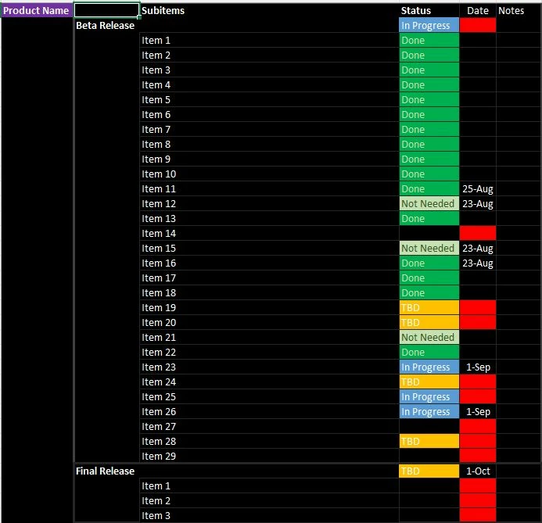Click the Done status of Item 7
The image size is (542, 523).
coord(429,130)
